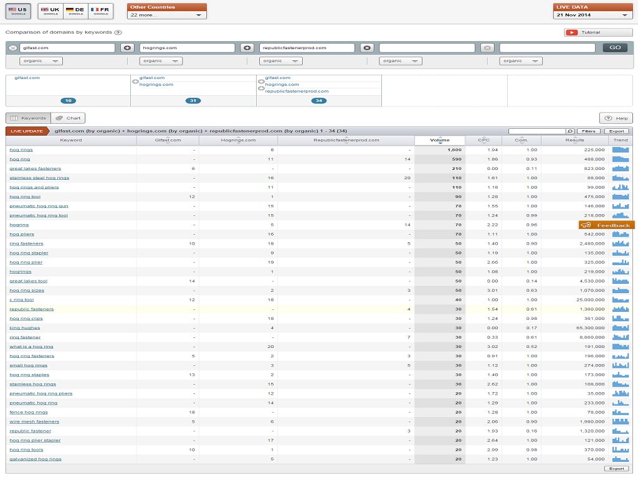Switch to the Chart tab
The image size is (638, 478).
coord(68,118)
